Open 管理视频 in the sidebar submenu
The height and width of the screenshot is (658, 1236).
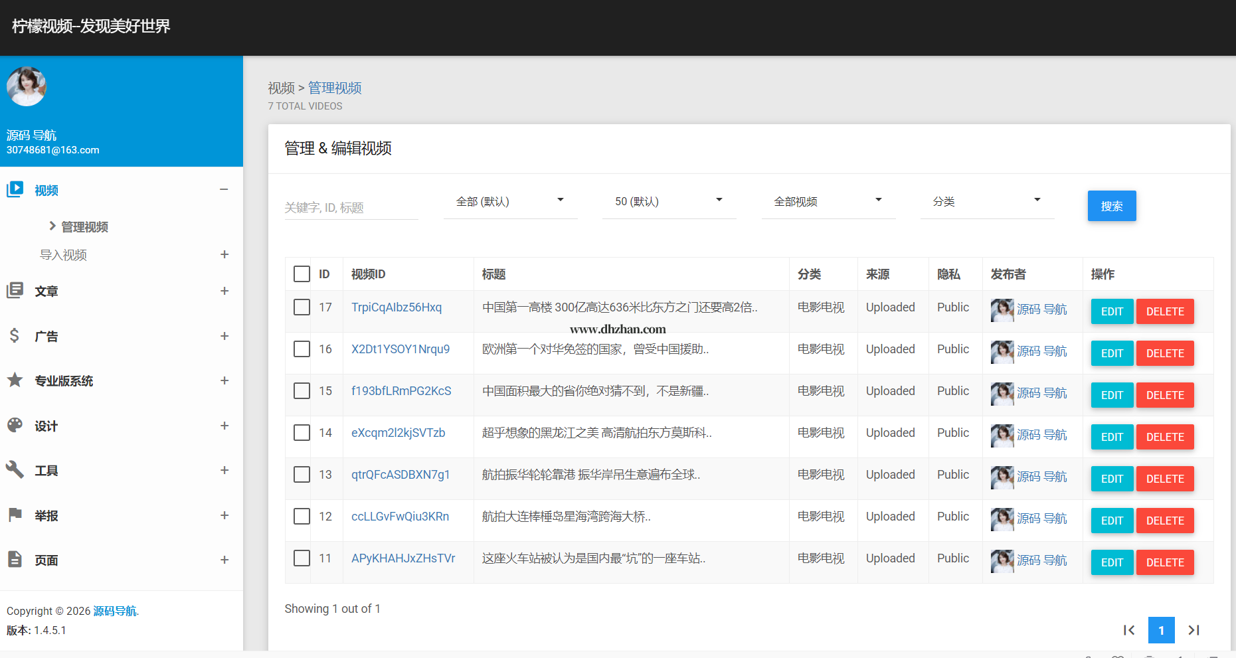84,227
